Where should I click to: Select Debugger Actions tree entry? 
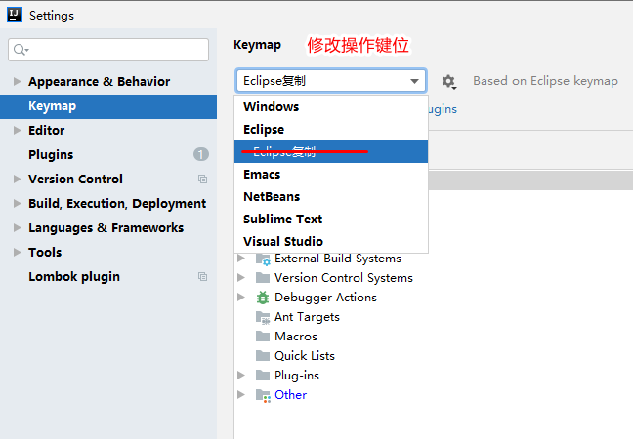tap(325, 298)
